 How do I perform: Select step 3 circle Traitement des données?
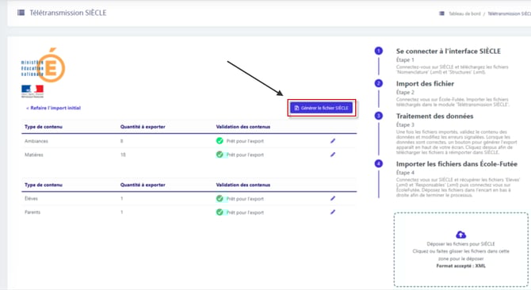(x=379, y=116)
